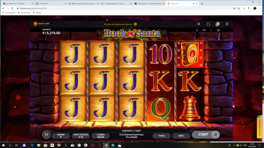264x148 pixels.
Task: Click the power icon in game header
Action: 218,30
